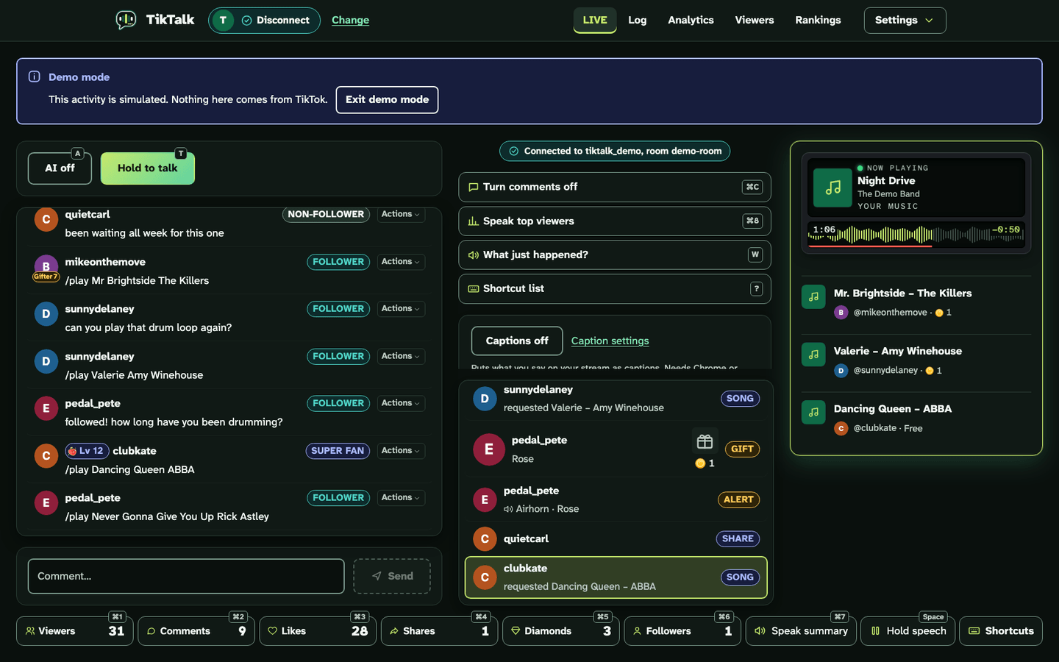Open the Viewers count stat
The height and width of the screenshot is (662, 1059).
point(75,631)
